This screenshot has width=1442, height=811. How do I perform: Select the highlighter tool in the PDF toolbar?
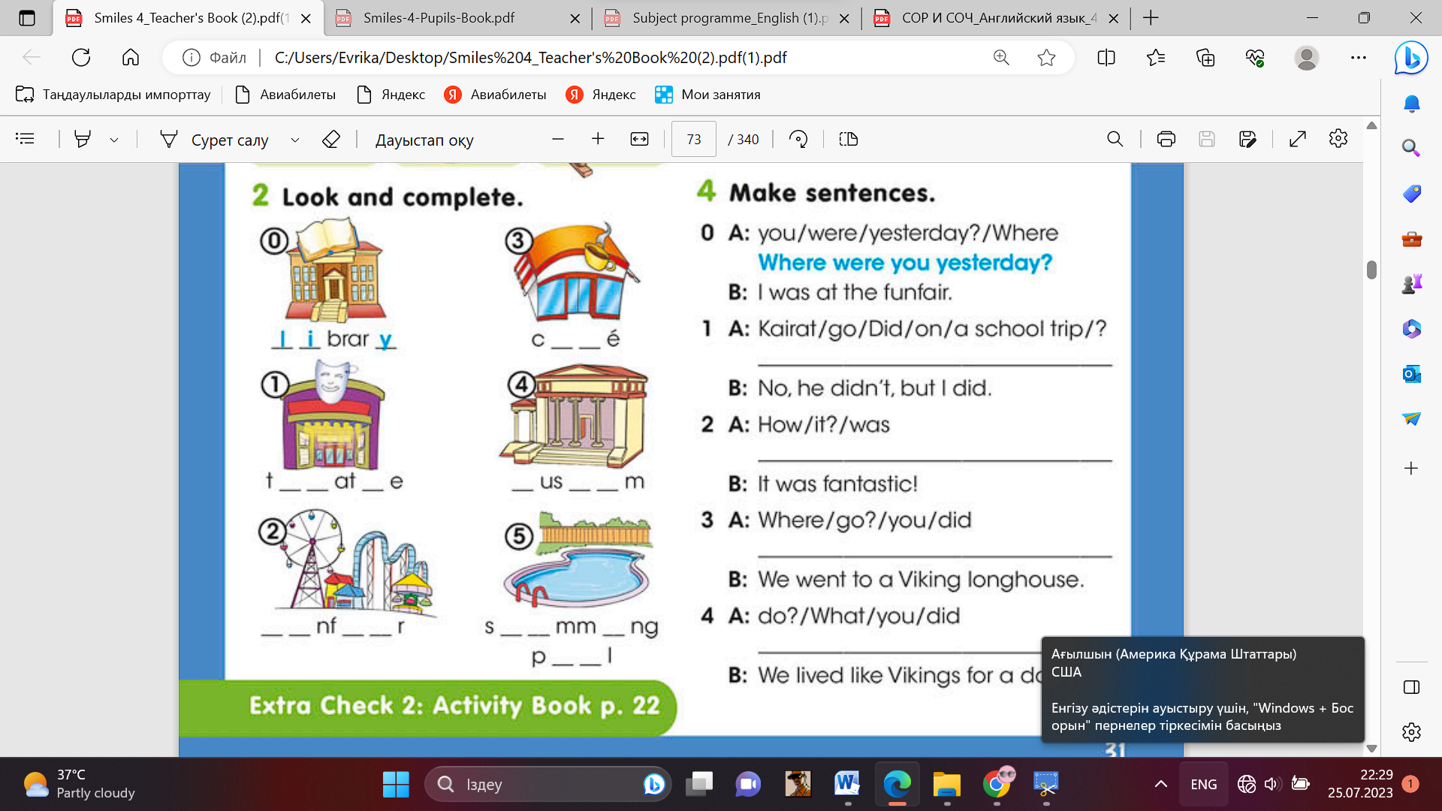tap(83, 139)
